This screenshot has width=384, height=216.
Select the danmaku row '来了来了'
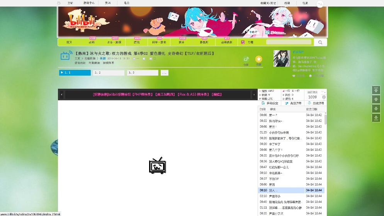[x=291, y=144]
